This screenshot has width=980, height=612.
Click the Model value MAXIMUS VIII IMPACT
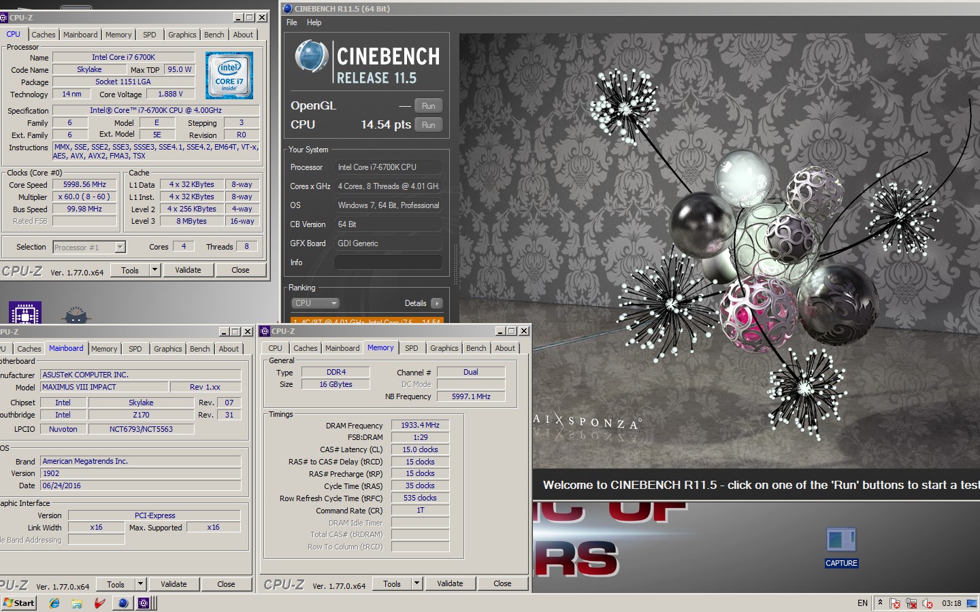point(104,387)
